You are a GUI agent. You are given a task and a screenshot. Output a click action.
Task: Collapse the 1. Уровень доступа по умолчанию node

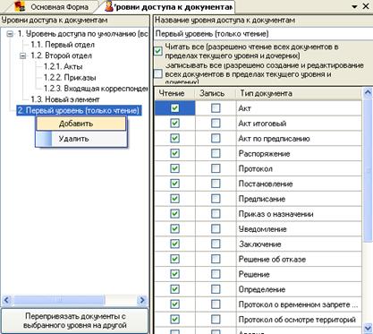pos(10,34)
